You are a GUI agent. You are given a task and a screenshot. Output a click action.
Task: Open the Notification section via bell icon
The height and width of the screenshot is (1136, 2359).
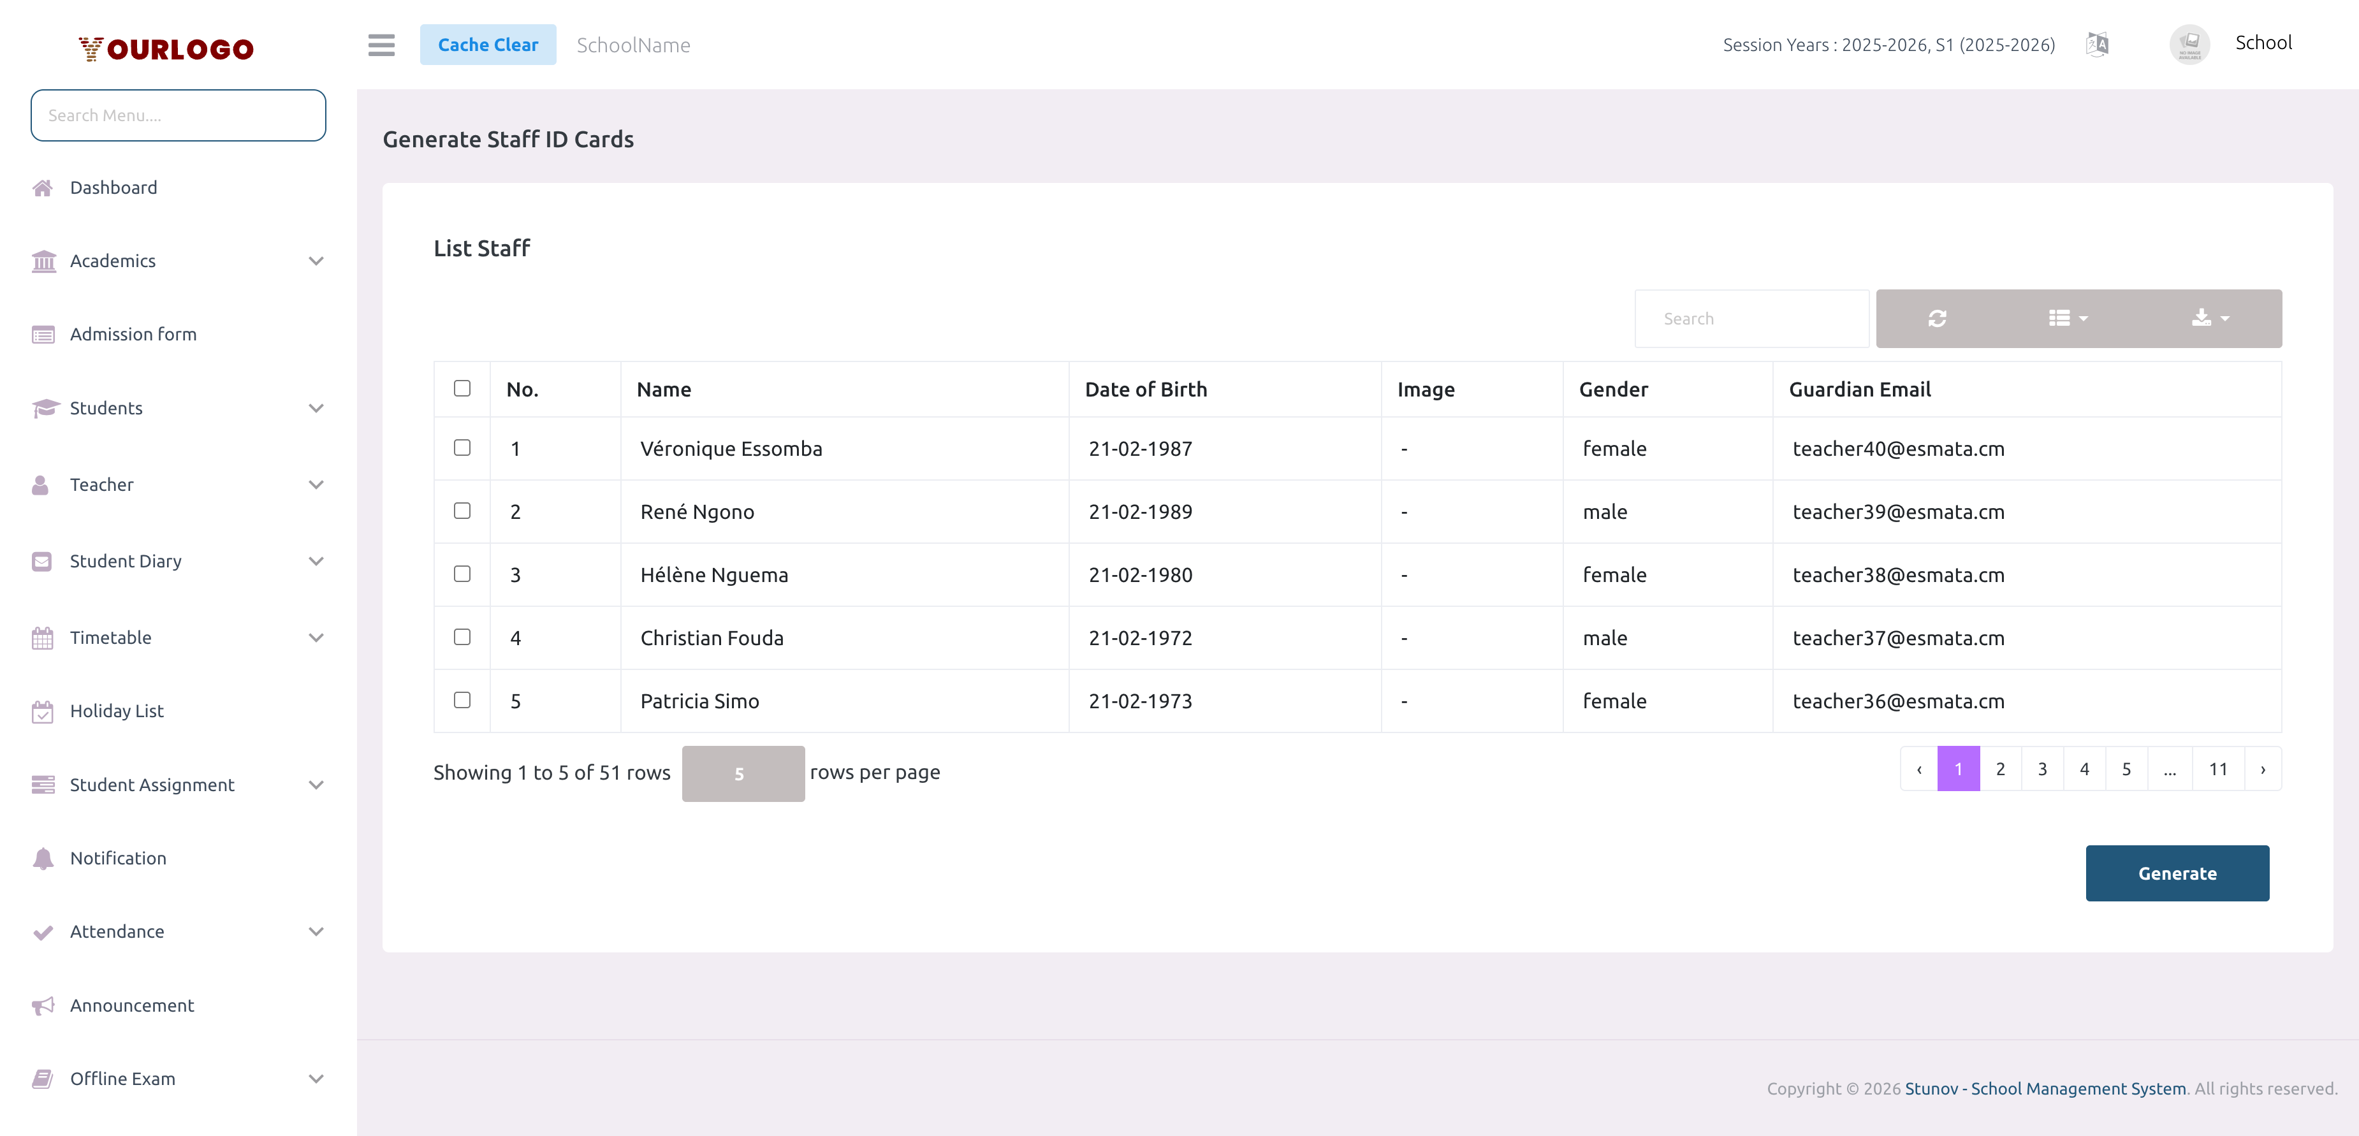point(43,857)
